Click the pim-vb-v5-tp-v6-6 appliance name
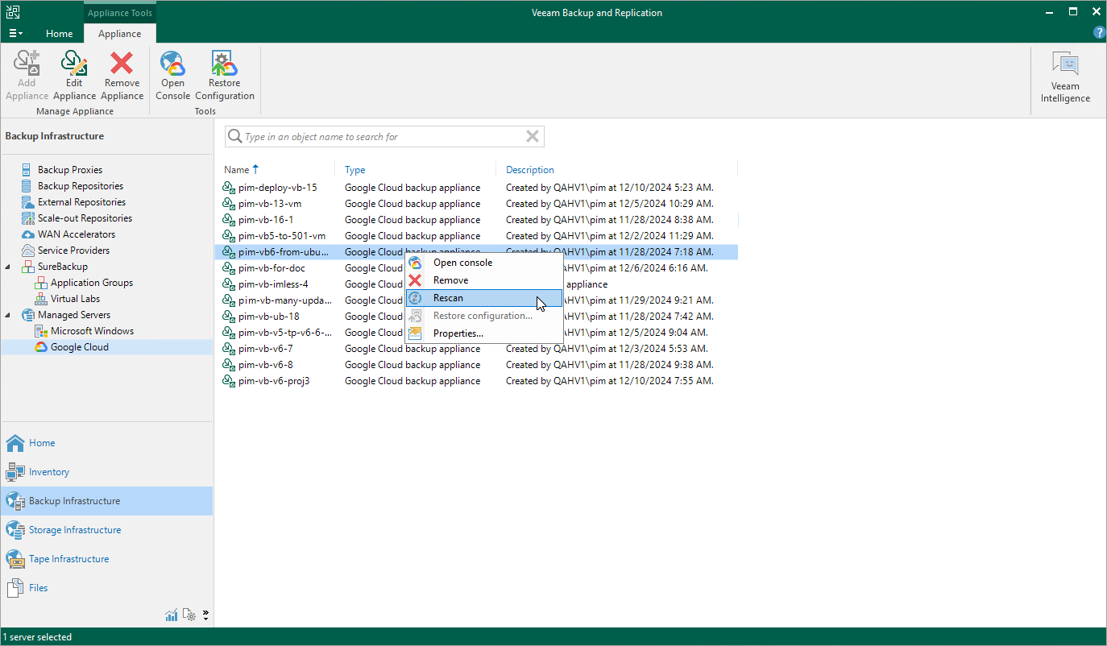The image size is (1107, 646). coord(284,333)
